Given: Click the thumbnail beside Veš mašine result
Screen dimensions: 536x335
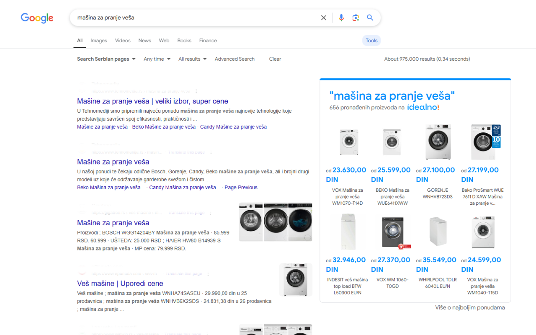Looking at the screenshot, I should [296, 280].
